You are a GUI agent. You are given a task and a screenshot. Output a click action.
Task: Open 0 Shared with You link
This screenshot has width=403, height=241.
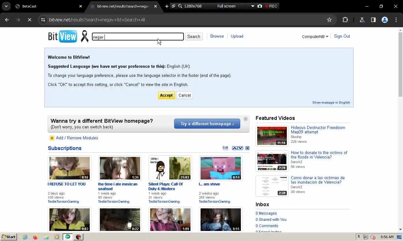point(271,220)
